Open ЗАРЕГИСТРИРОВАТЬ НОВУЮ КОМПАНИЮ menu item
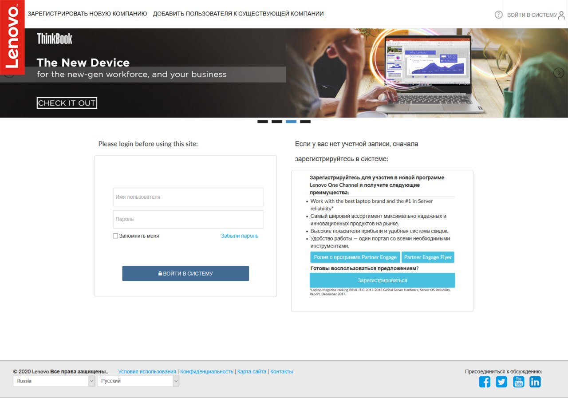The image size is (568, 398). [87, 14]
